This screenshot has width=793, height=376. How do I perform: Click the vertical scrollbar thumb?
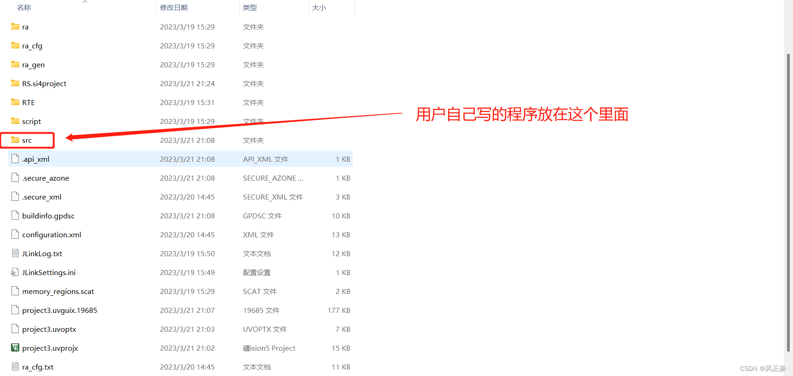pyautogui.click(x=788, y=202)
